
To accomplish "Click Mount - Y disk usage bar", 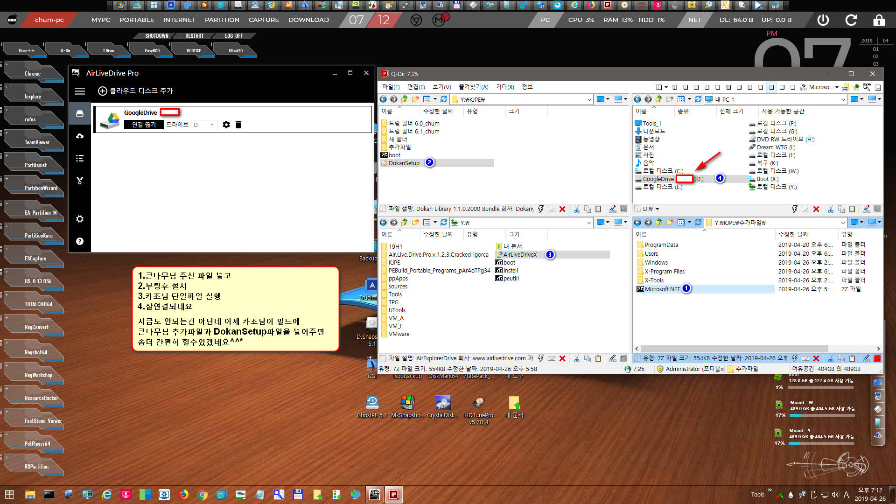I will point(822,443).
